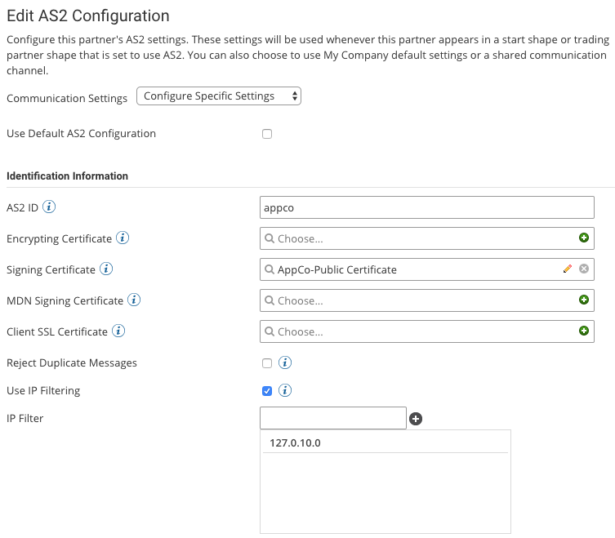Add new Client SSL Certificate via plus icon
The width and height of the screenshot is (615, 538).
(x=583, y=331)
